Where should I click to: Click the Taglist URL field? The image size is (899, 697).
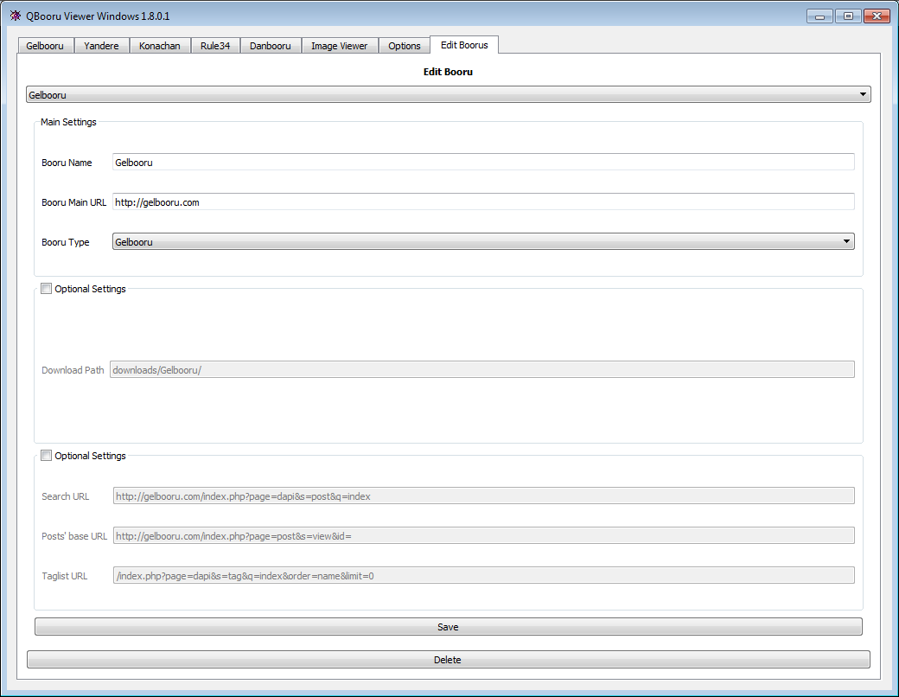click(x=484, y=575)
